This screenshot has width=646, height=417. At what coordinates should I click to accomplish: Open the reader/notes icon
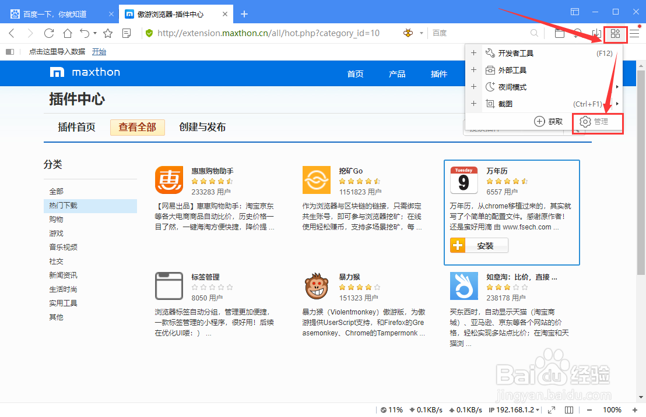(x=127, y=33)
